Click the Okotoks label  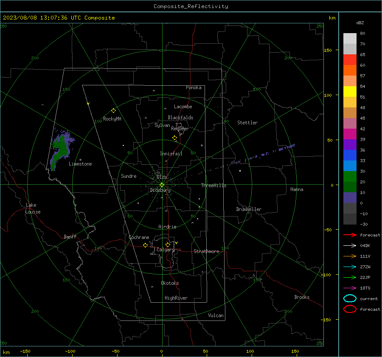(170, 283)
